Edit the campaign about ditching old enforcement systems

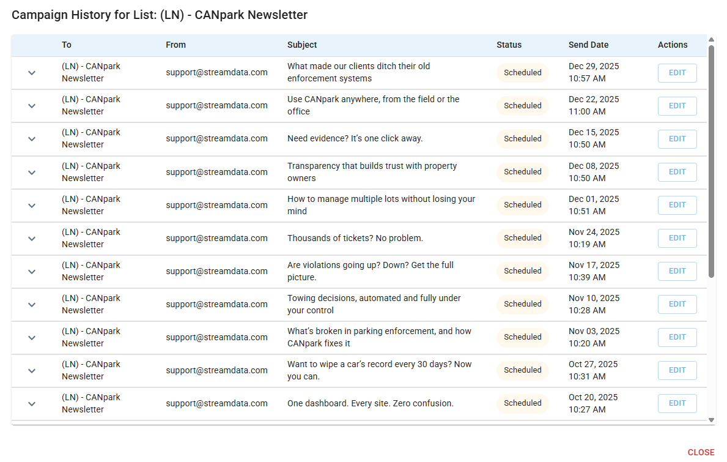point(677,73)
